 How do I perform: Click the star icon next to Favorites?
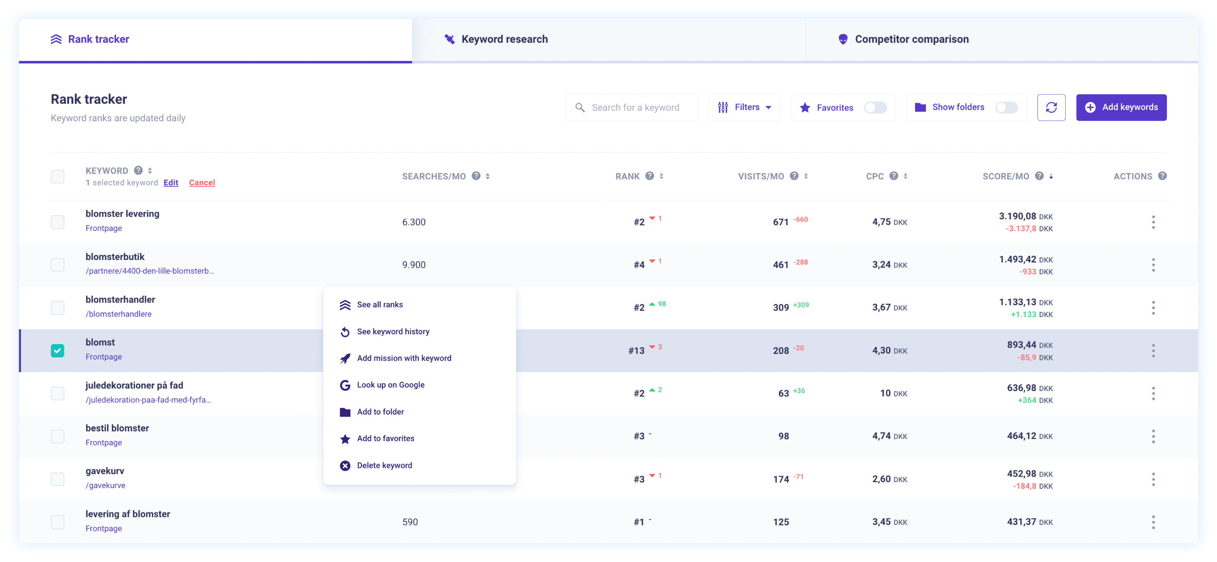coord(804,107)
